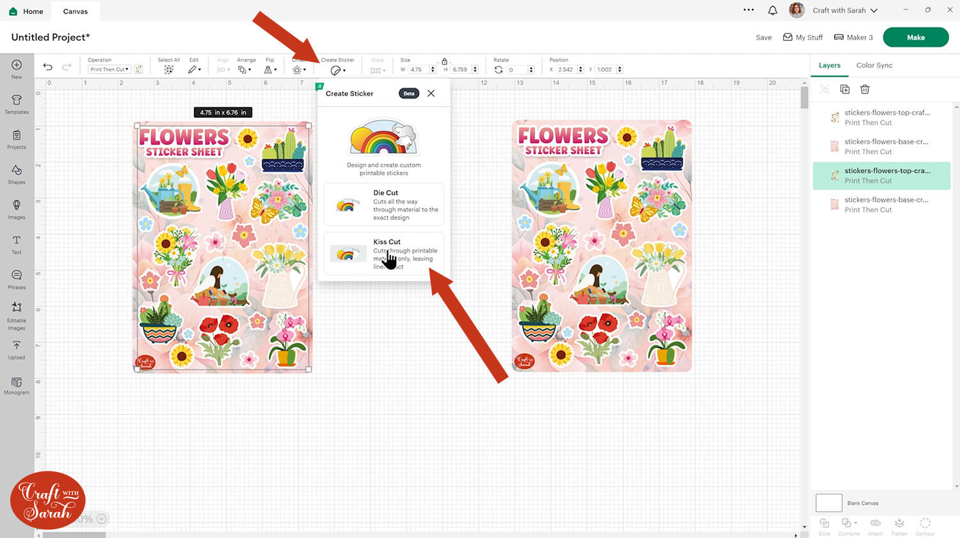Open the Phrases panel

[17, 280]
